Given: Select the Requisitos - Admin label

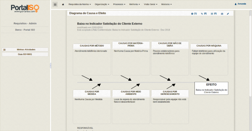Looking at the screenshot, I should 25,23.
